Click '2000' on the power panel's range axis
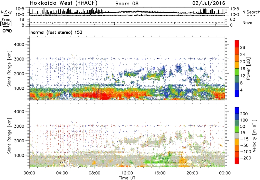This screenshot has width=260, height=180. 19,73
